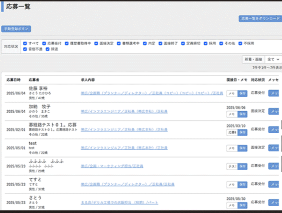The width and height of the screenshot is (282, 213).
Task: Click the 手動登録ボタン button
Action: 16,29
